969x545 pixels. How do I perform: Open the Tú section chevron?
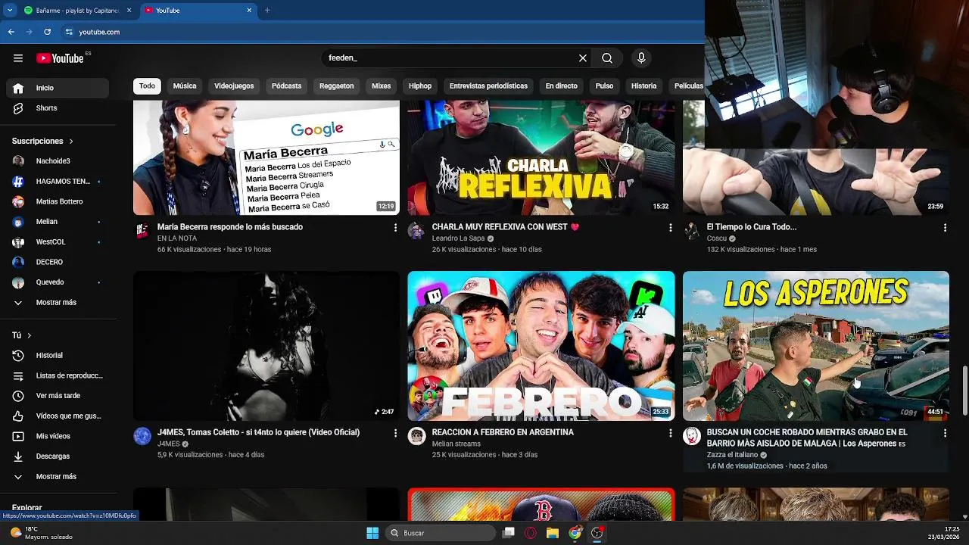[29, 335]
